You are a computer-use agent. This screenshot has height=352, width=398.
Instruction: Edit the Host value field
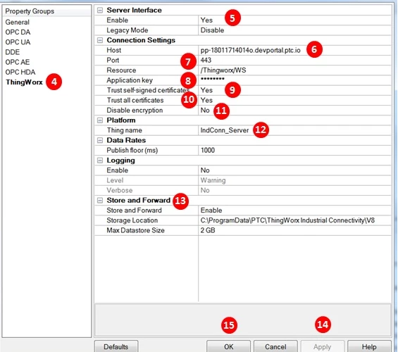(x=294, y=50)
